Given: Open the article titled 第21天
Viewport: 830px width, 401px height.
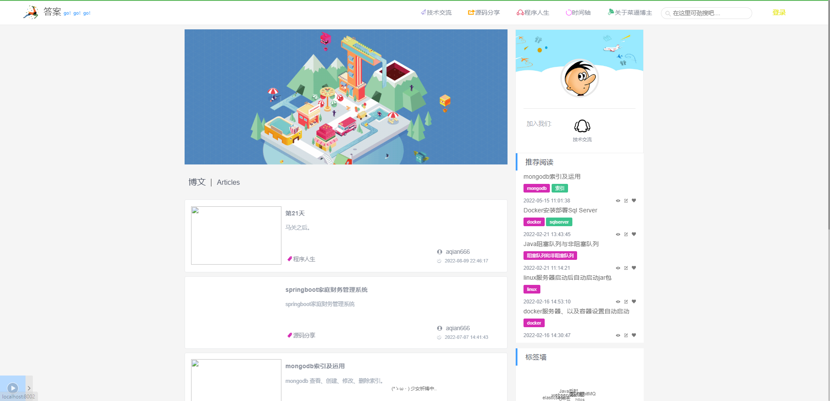Looking at the screenshot, I should (295, 213).
